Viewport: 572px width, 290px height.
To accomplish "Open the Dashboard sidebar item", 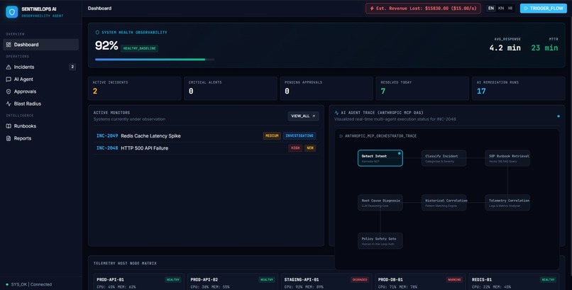I will [41, 45].
